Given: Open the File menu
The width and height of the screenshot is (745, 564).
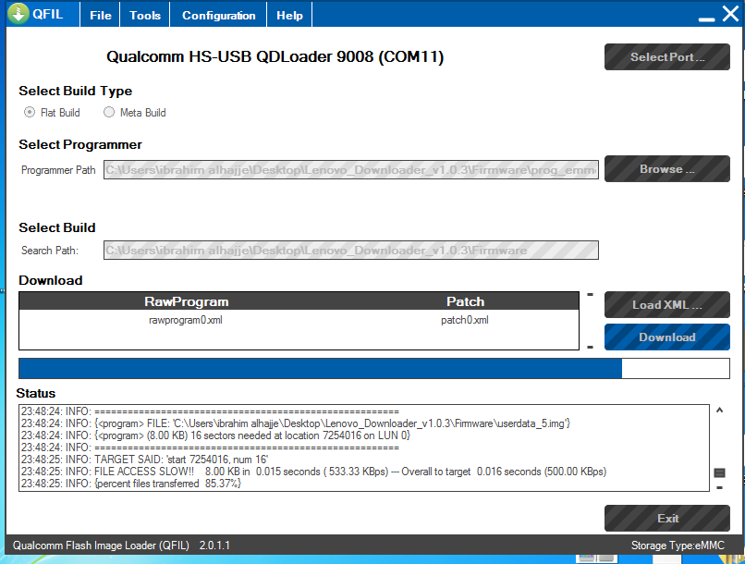Looking at the screenshot, I should point(100,15).
